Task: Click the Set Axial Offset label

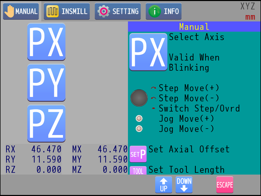Action: click(189, 149)
